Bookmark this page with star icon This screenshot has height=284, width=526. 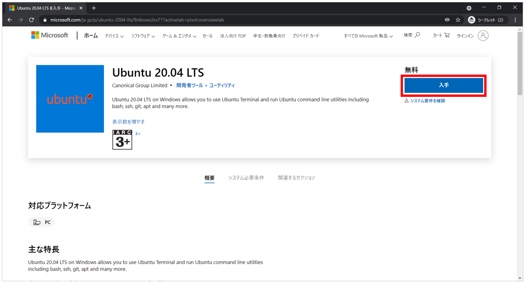[458, 20]
